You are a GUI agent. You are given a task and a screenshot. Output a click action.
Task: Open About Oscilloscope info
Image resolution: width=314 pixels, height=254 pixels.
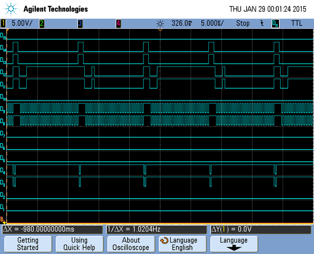click(x=131, y=244)
